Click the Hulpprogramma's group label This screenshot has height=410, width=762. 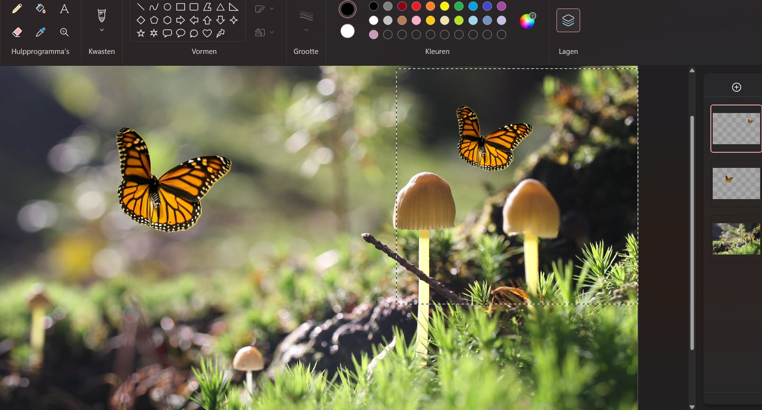pyautogui.click(x=40, y=52)
